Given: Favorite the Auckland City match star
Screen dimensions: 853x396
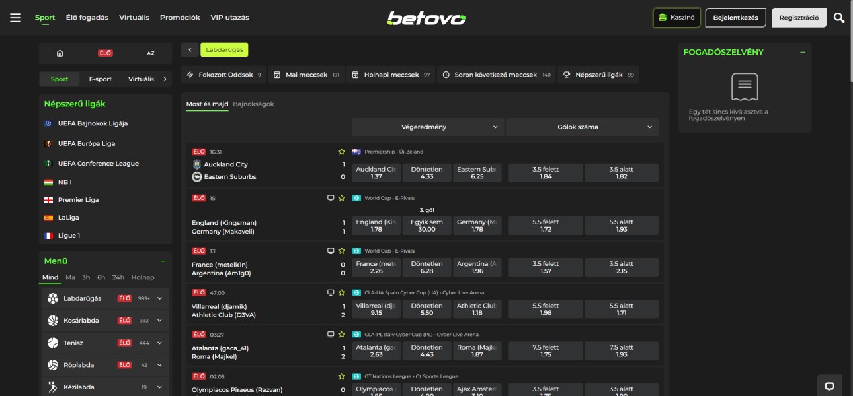Looking at the screenshot, I should click(342, 152).
